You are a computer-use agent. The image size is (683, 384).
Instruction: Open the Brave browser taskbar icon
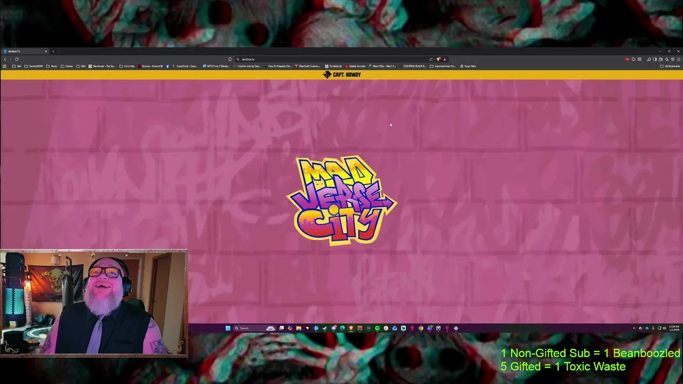(x=351, y=328)
